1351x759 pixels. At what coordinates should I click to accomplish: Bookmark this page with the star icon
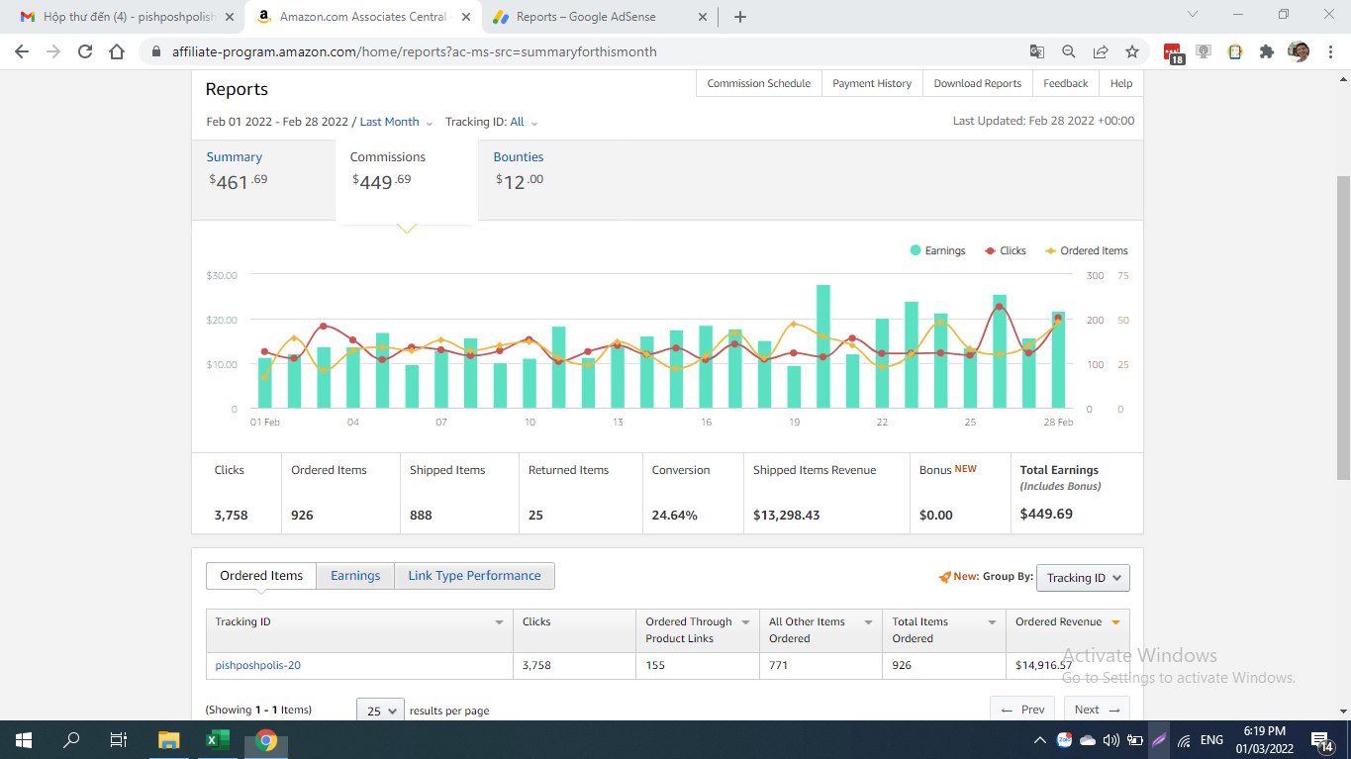tap(1132, 51)
